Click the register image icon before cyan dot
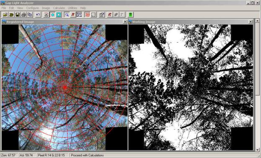 pyautogui.click(x=46, y=15)
